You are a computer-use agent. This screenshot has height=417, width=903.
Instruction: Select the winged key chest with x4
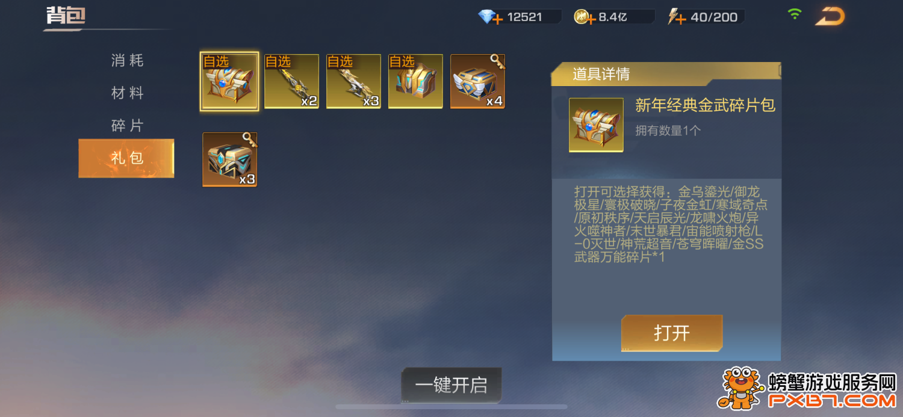[x=477, y=82]
